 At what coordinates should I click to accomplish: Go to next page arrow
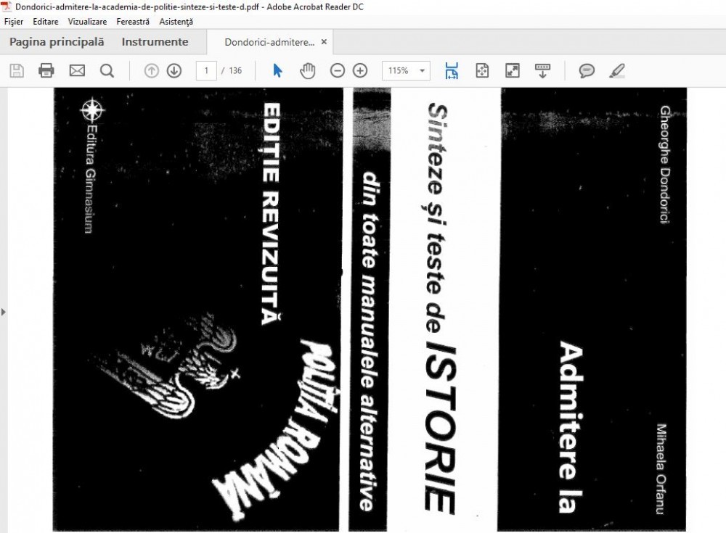[x=174, y=71]
